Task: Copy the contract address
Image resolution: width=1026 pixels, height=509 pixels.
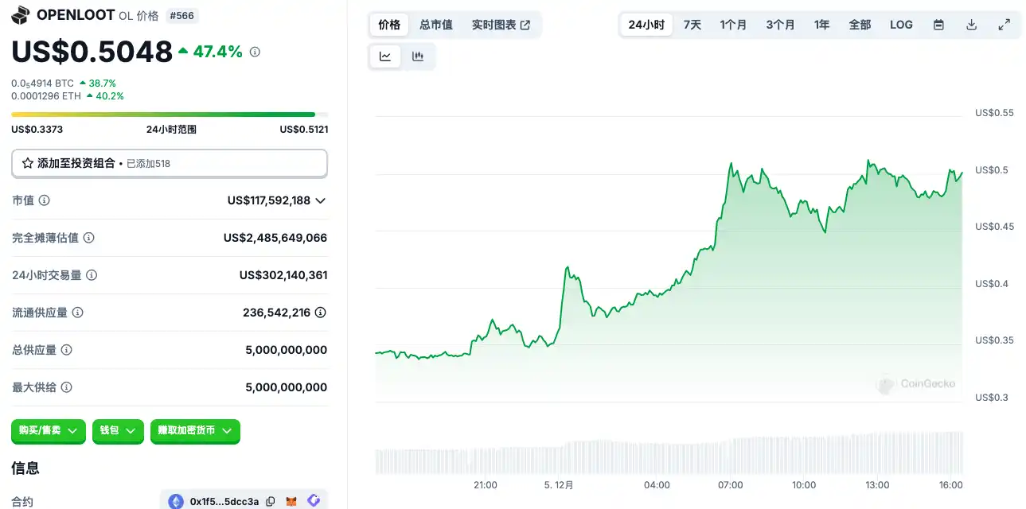Action: click(x=271, y=502)
